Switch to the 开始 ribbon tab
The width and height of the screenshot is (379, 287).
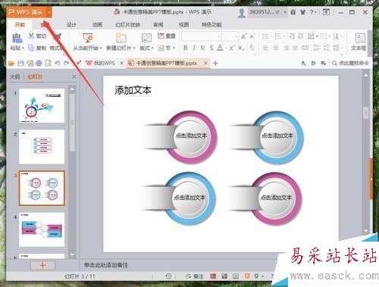pyautogui.click(x=20, y=25)
